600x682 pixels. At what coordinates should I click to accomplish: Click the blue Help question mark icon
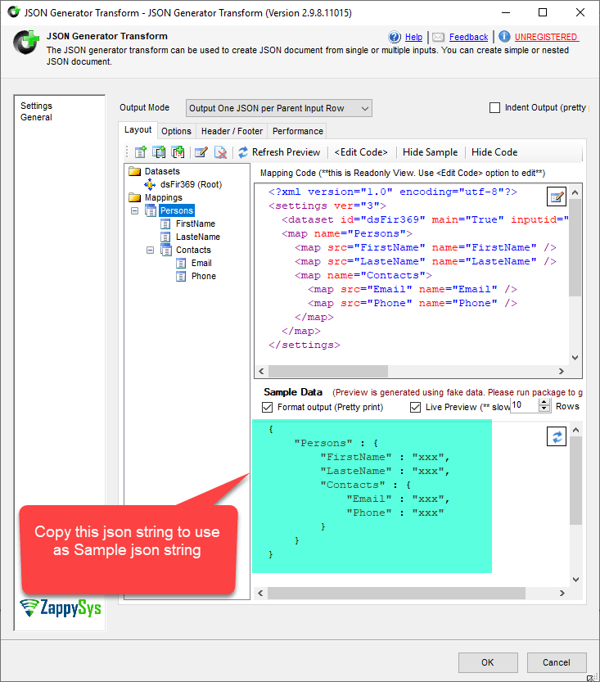pos(395,37)
